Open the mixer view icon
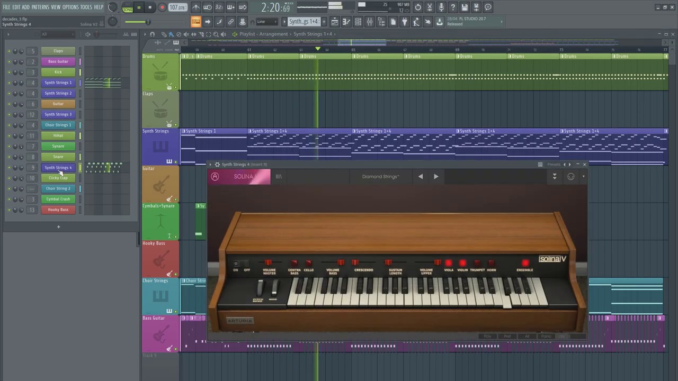 [370, 22]
